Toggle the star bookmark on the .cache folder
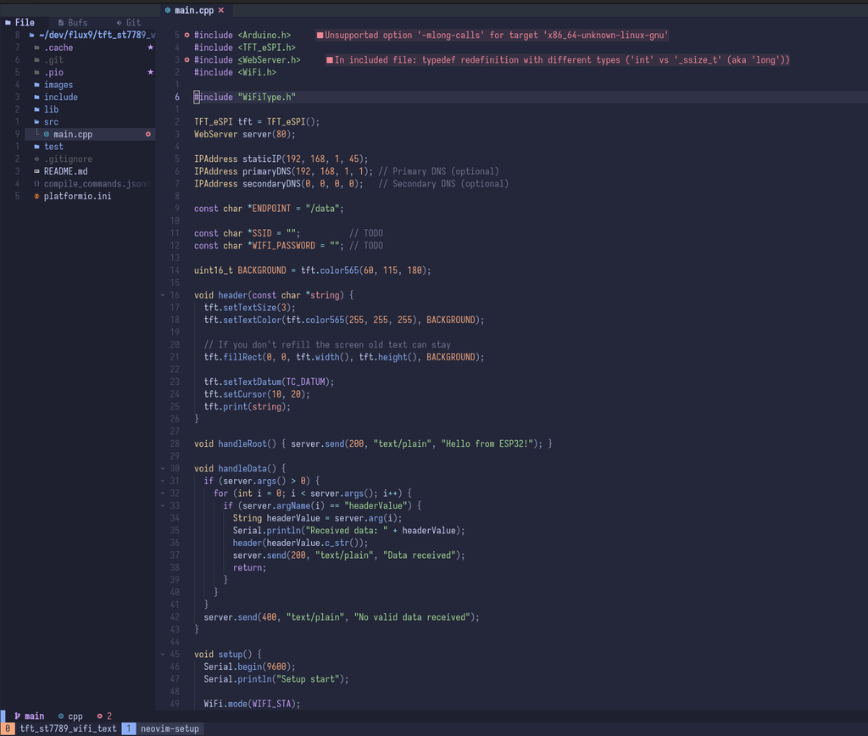Image resolution: width=868 pixels, height=736 pixels. pyautogui.click(x=150, y=47)
